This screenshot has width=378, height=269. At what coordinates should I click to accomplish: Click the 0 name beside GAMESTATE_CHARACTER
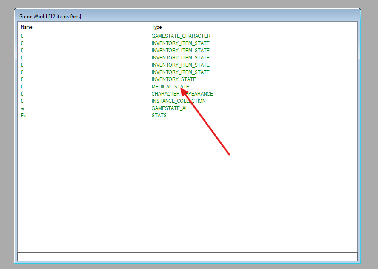(22, 36)
